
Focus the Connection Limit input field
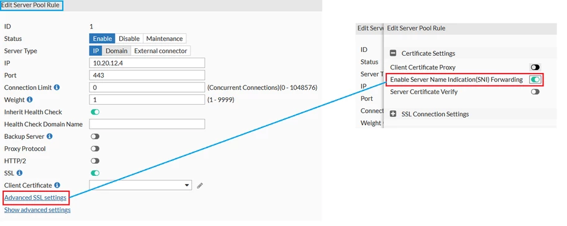pyautogui.click(x=147, y=87)
